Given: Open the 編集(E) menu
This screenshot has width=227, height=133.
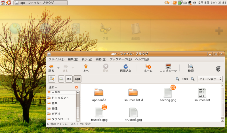Looking at the screenshot, I should pos(73,59).
